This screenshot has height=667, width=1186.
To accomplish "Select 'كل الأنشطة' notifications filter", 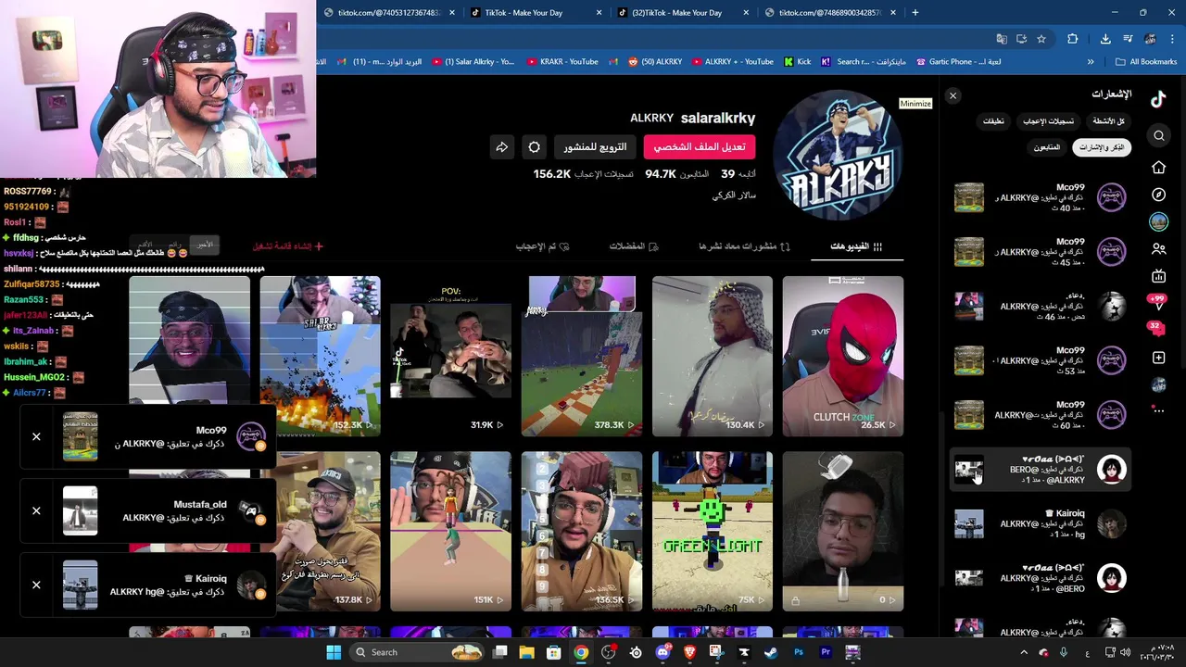I will 1108,121.
